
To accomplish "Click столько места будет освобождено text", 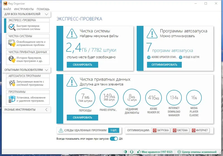I will [x=91, y=57].
